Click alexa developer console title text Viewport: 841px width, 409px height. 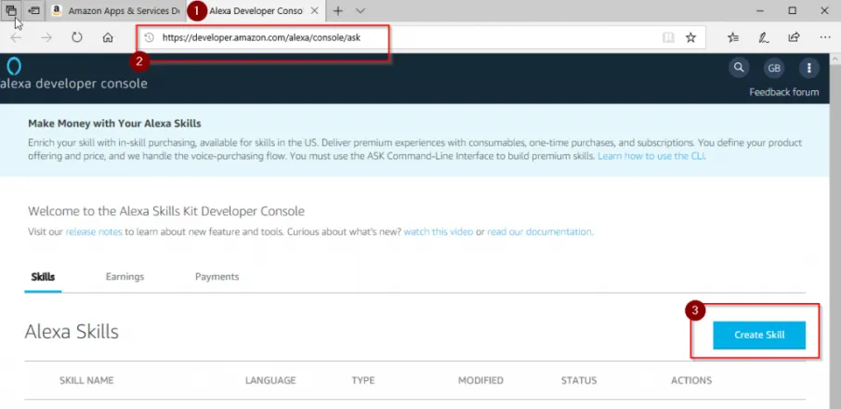coord(73,84)
